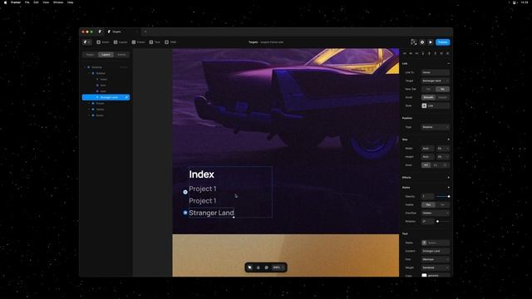This screenshot has height=299, width=532.
Task: Click the Insert tool in toolbar
Action: pyautogui.click(x=103, y=42)
